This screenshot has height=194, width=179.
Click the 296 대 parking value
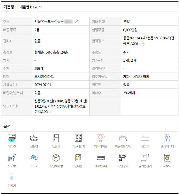(39, 69)
